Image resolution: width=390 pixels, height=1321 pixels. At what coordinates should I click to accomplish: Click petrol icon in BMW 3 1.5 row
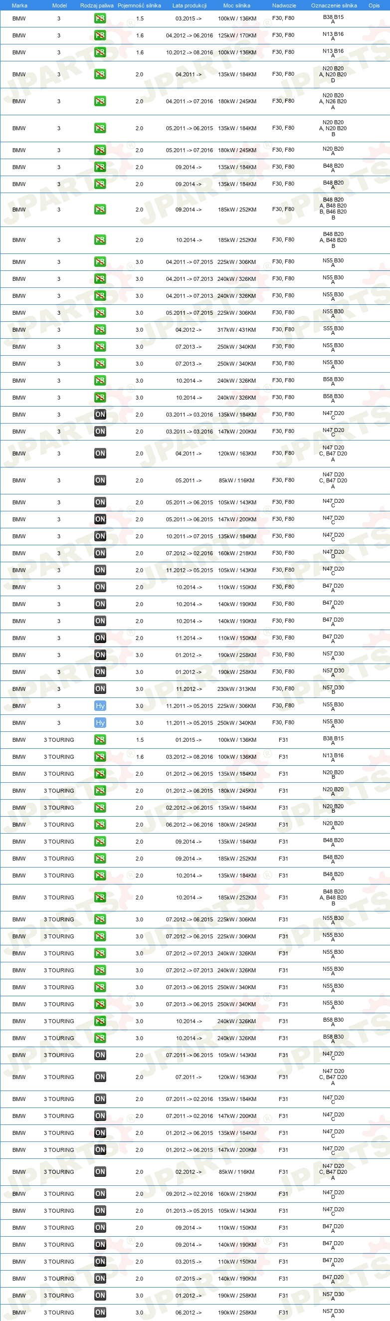coord(100,18)
